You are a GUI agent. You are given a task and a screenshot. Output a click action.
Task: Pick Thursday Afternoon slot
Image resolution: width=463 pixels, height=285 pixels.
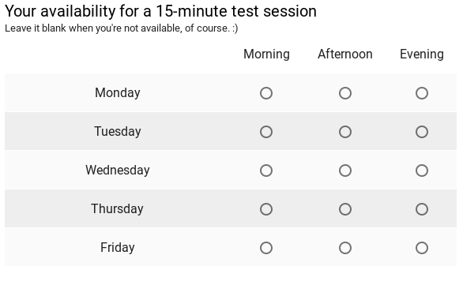[345, 209]
